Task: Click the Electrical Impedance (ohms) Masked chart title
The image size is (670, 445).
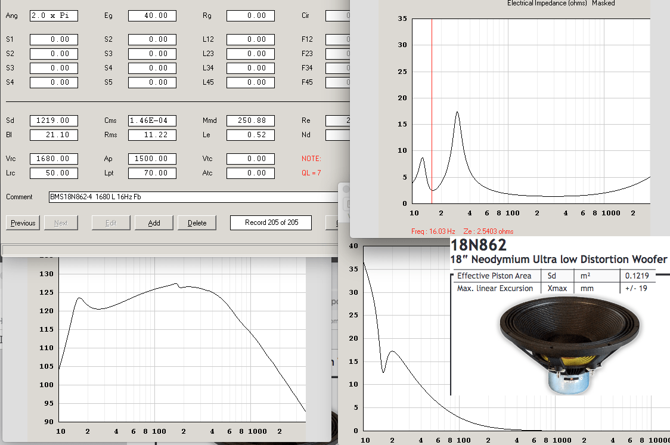Action: (560, 4)
